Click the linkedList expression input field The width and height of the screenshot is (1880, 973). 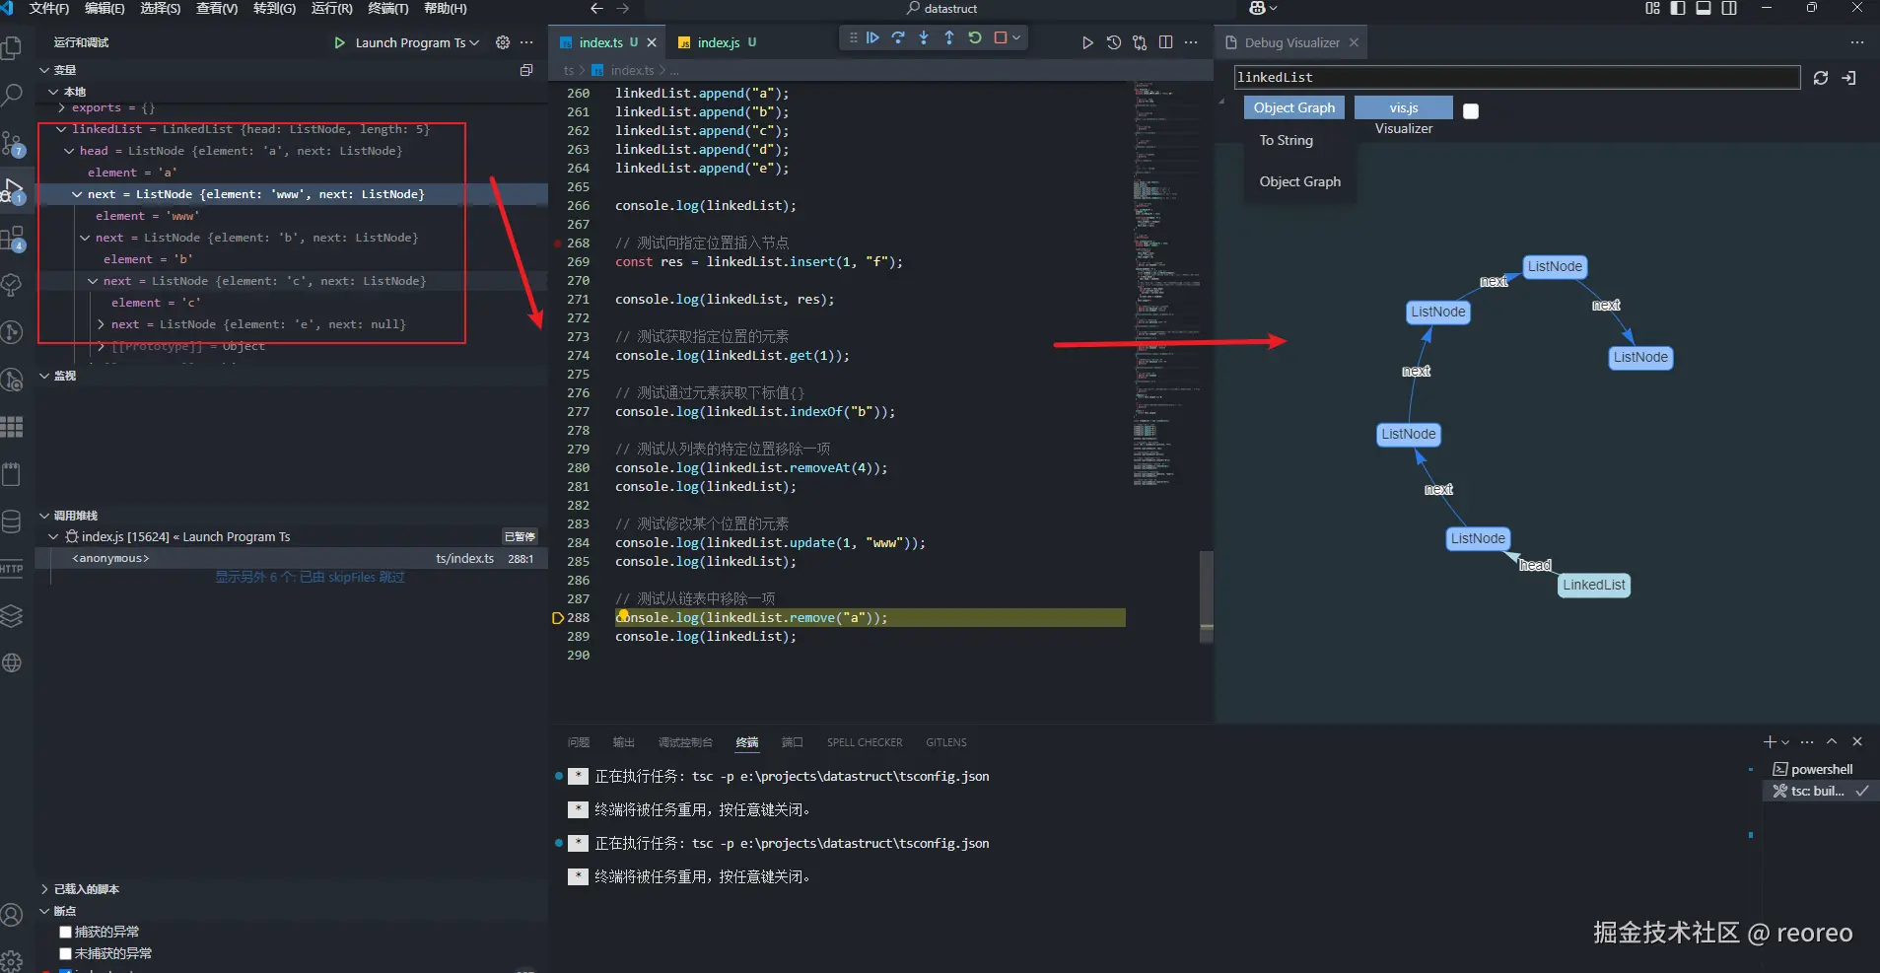(x=1517, y=77)
